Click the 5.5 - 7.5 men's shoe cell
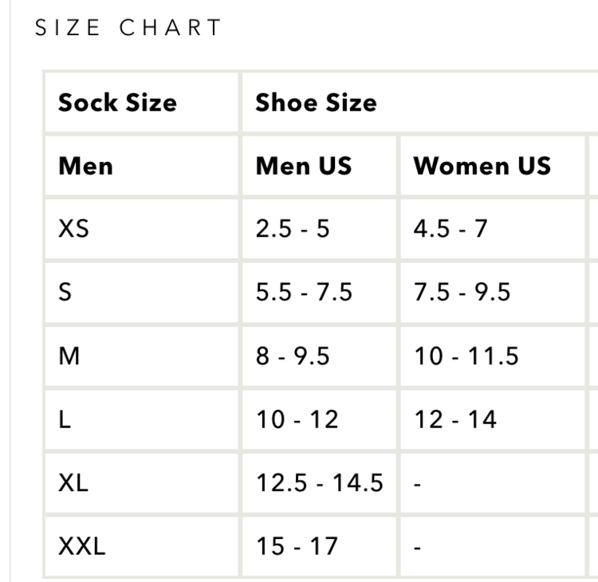This screenshot has width=598, height=582. [304, 292]
